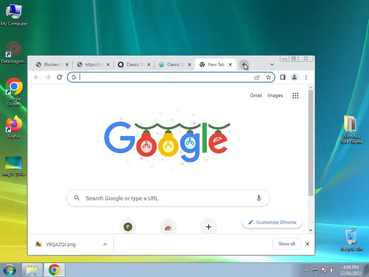The image size is (369, 277).
Task: Open a new tab with the plus button
Action: coord(244,65)
